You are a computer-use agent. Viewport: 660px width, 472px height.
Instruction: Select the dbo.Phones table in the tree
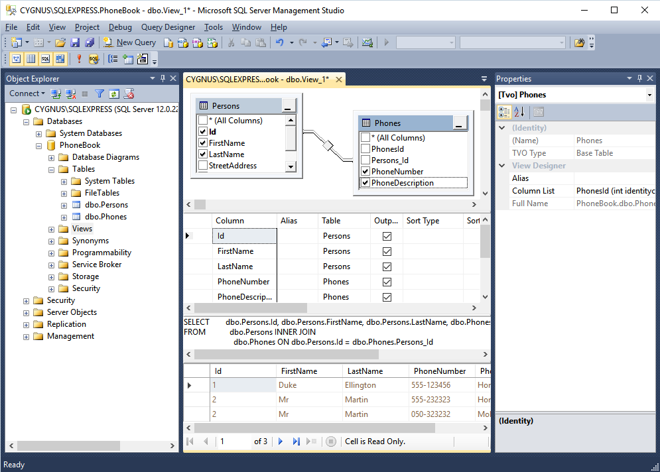point(105,217)
